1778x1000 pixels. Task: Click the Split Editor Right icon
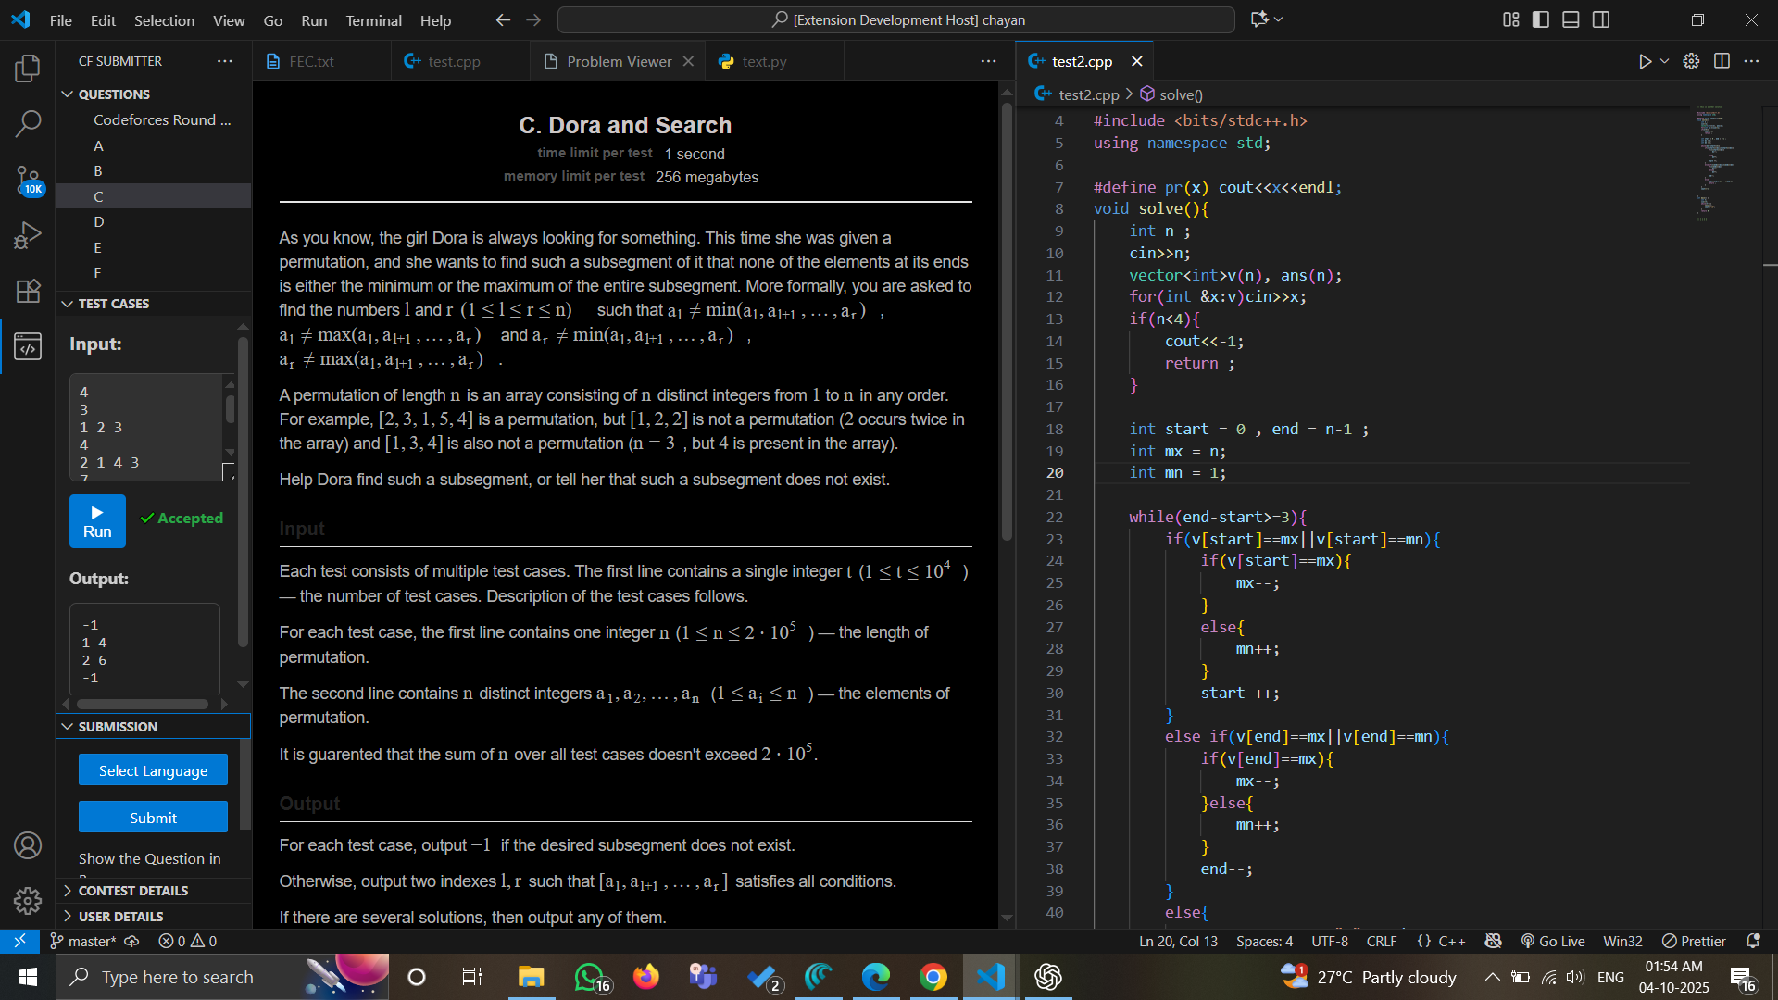[1722, 61]
